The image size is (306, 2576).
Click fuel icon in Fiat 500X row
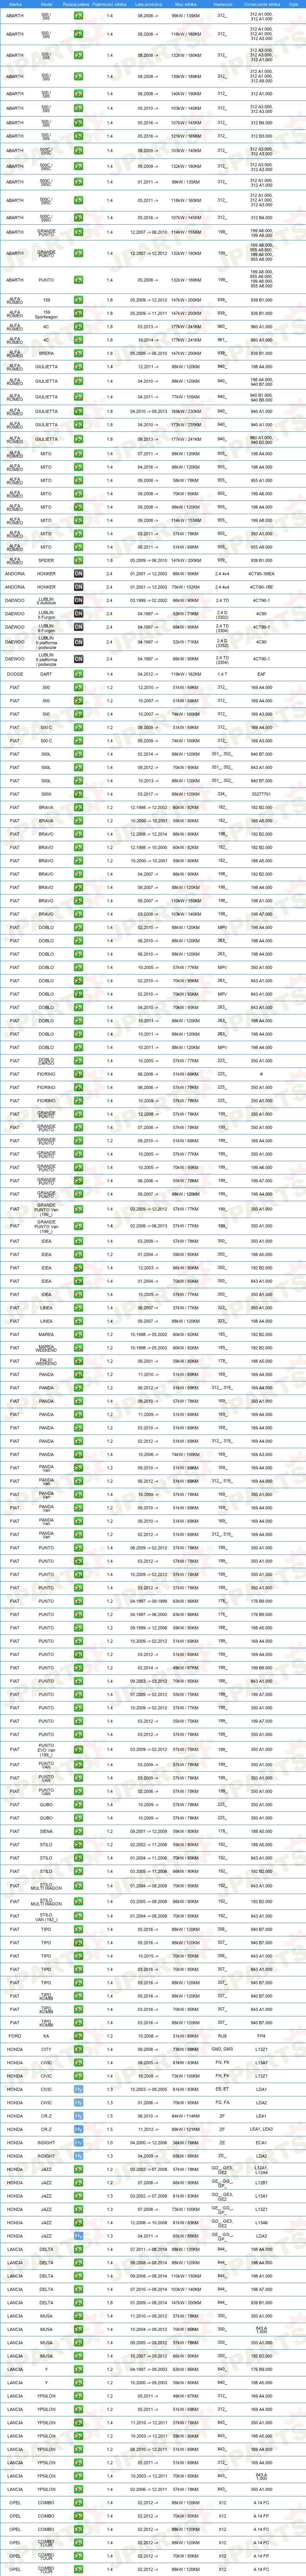pyautogui.click(x=79, y=794)
